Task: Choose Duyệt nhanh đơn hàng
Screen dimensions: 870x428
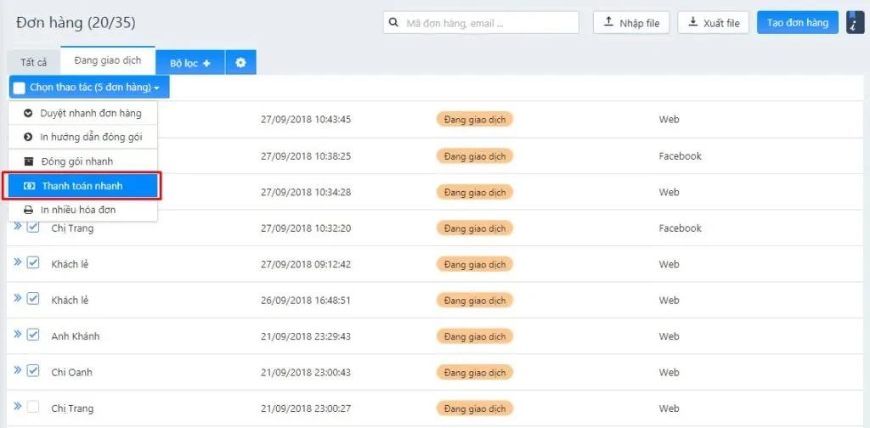Action: [x=83, y=113]
